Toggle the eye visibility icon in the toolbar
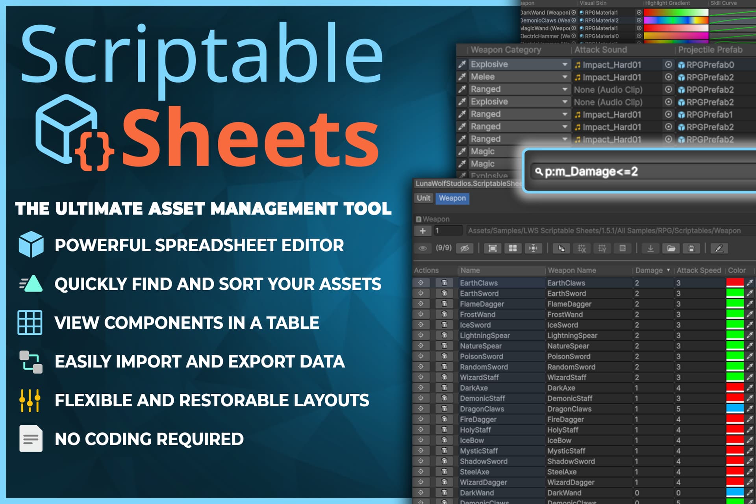Screen dimensions: 756x504 (x=423, y=248)
